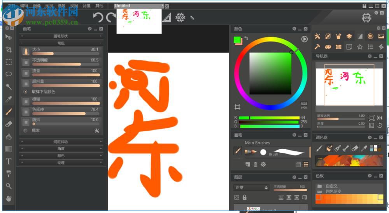This screenshot has height=213, width=389.
Task: Select the mixer palette eraser tool
Action: coord(355,148)
